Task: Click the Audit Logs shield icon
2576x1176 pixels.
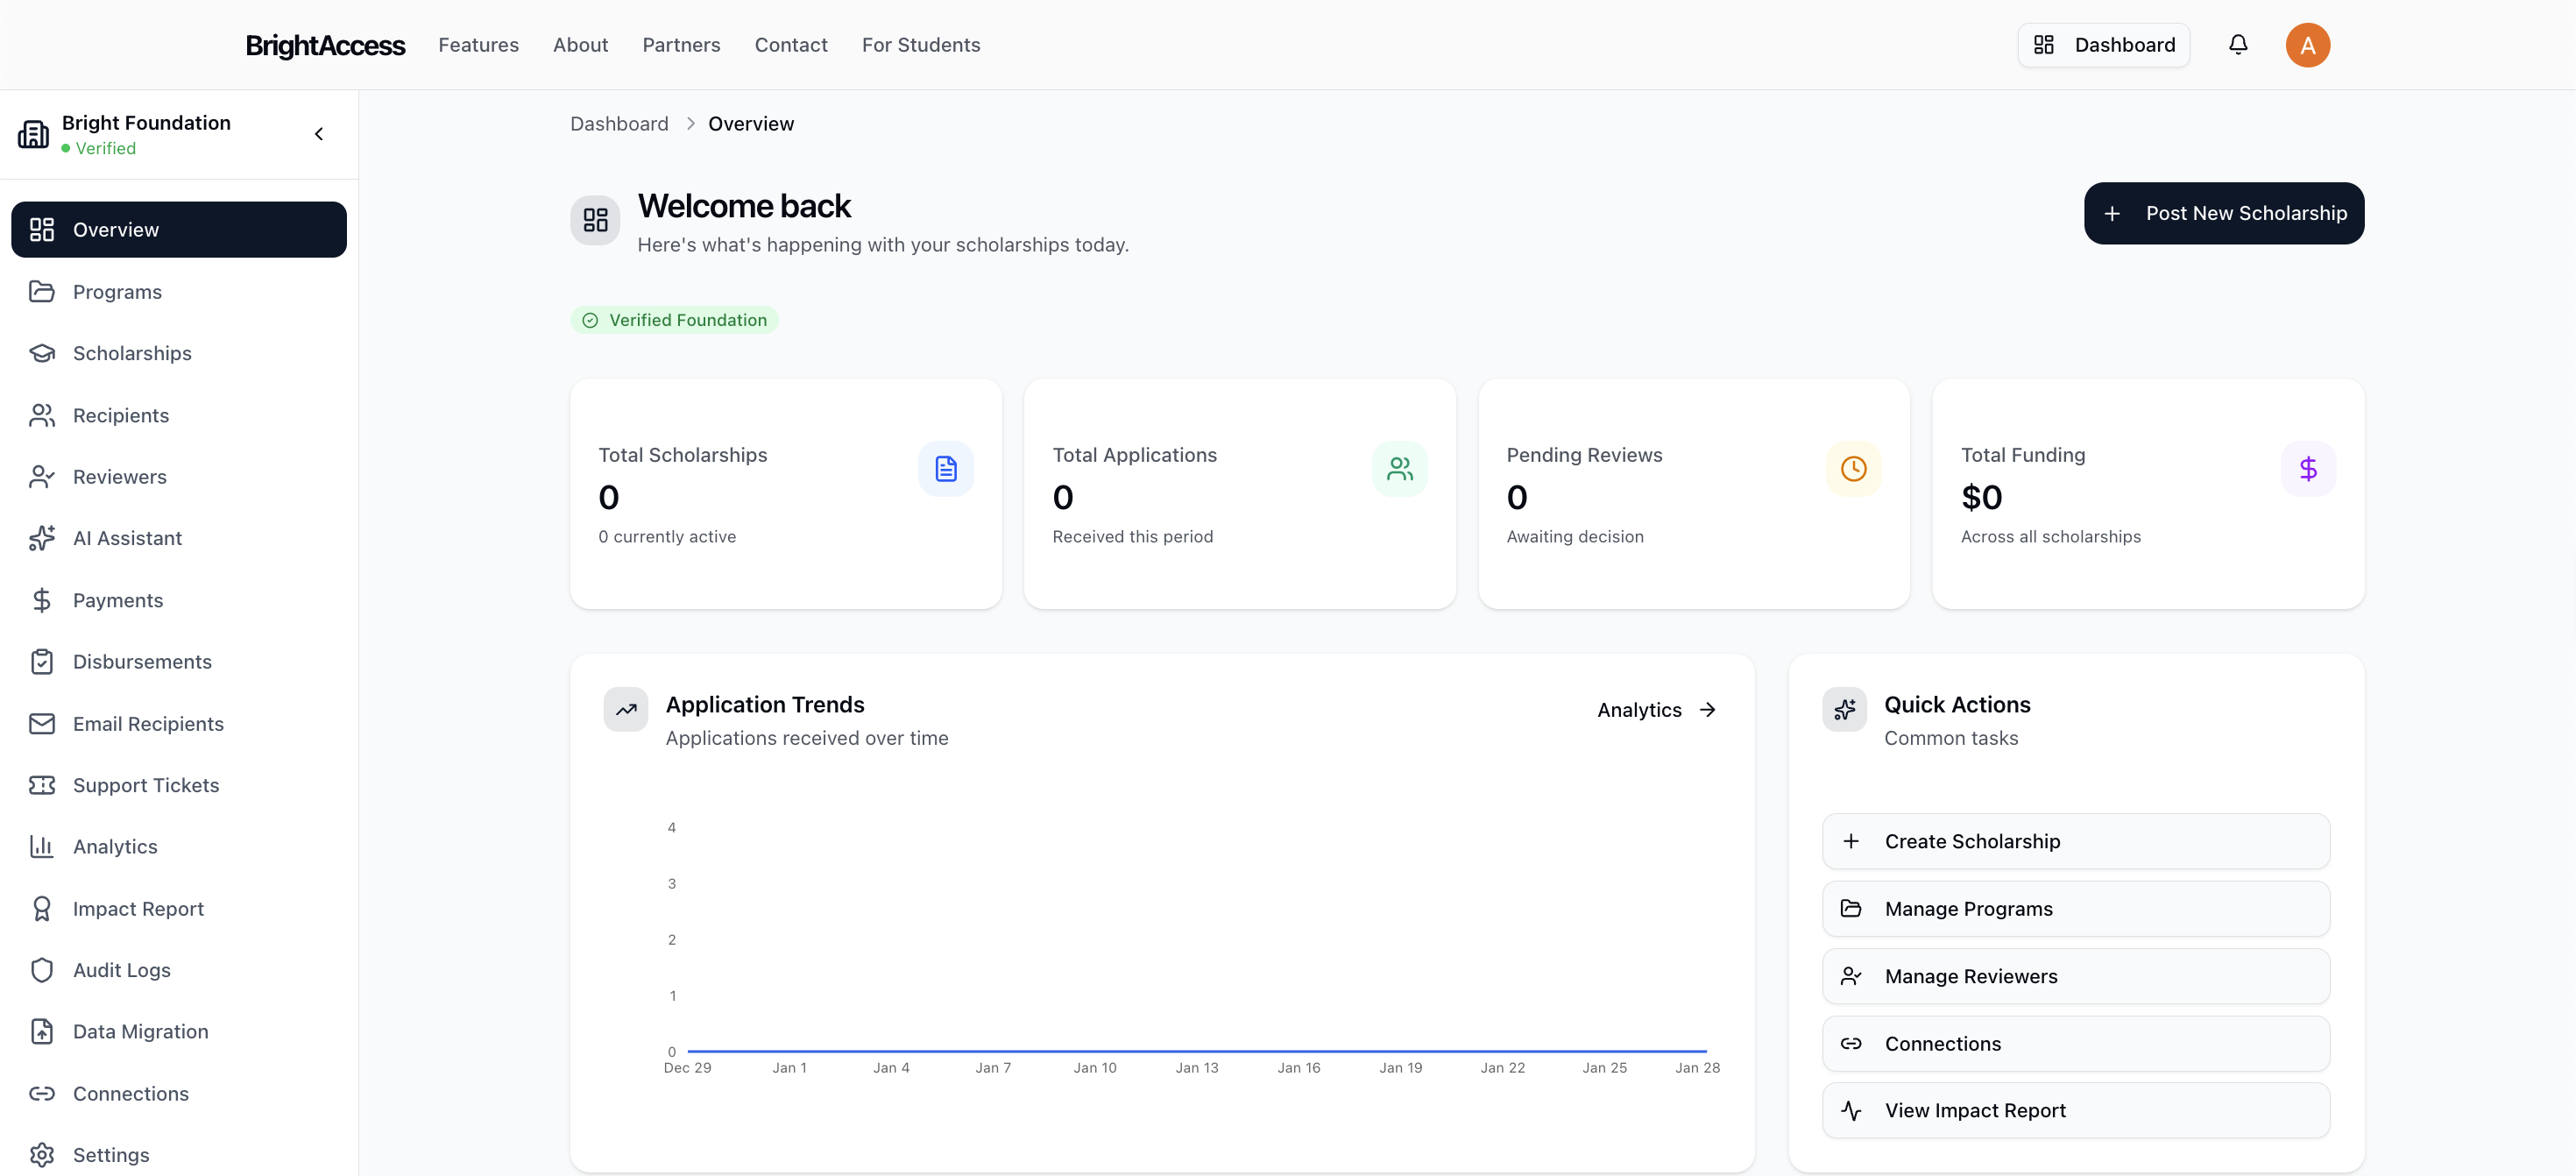Action: [x=41, y=969]
